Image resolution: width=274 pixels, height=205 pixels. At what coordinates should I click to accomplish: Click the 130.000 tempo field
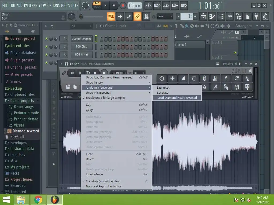click(x=134, y=6)
